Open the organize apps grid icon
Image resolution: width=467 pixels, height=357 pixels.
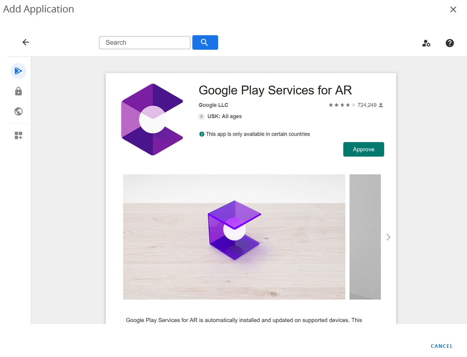(x=18, y=135)
